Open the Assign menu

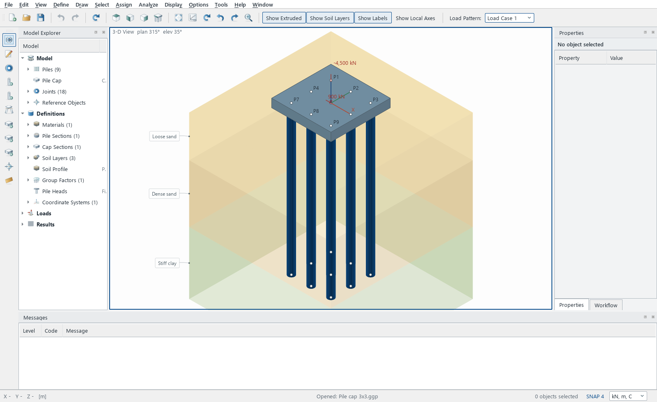pyautogui.click(x=124, y=5)
